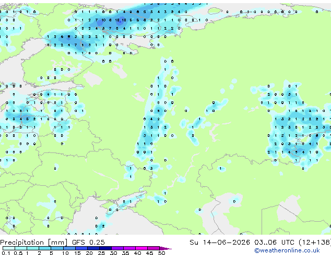Click the '03..06 UTC' time label
This screenshot has height=255, width=331.
pyautogui.click(x=274, y=243)
